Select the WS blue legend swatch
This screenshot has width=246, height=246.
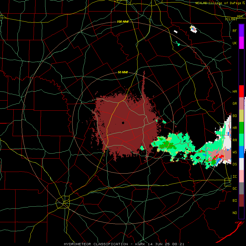coord(241,152)
